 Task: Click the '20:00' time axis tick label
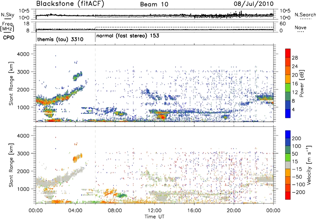coord(233,211)
